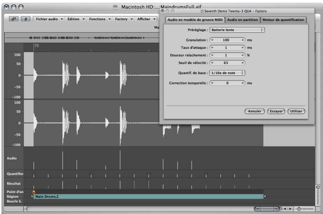Decrease Correction temporelle with down arrow

coord(212,83)
